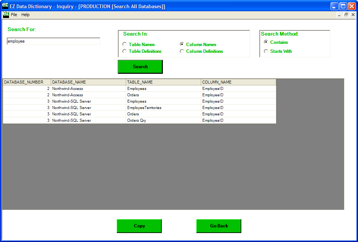Restore the inner MDI child window
Image resolution: width=358 pixels, height=242 pixels.
(x=346, y=15)
